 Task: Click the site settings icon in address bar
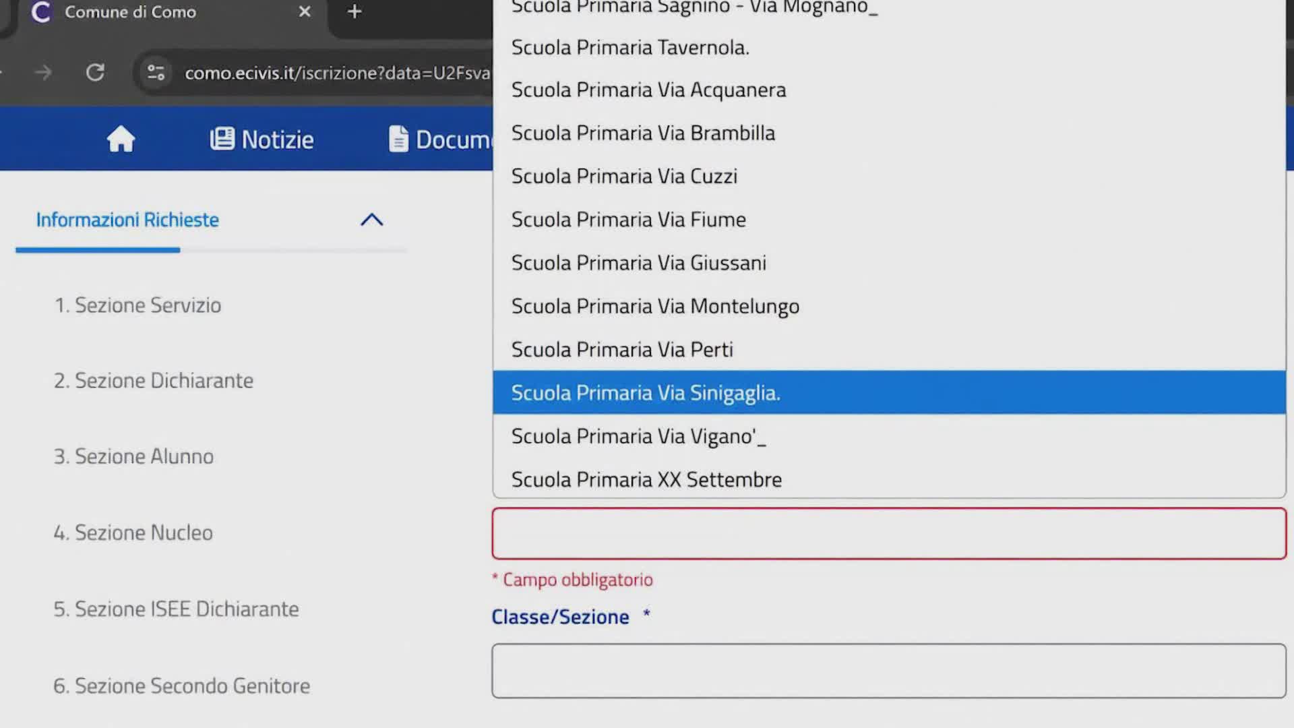click(x=156, y=72)
